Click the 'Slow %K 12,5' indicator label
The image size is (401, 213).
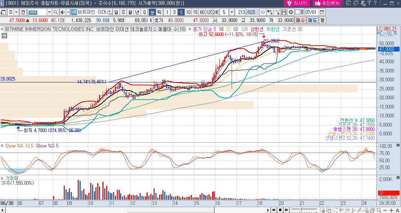click(x=19, y=146)
